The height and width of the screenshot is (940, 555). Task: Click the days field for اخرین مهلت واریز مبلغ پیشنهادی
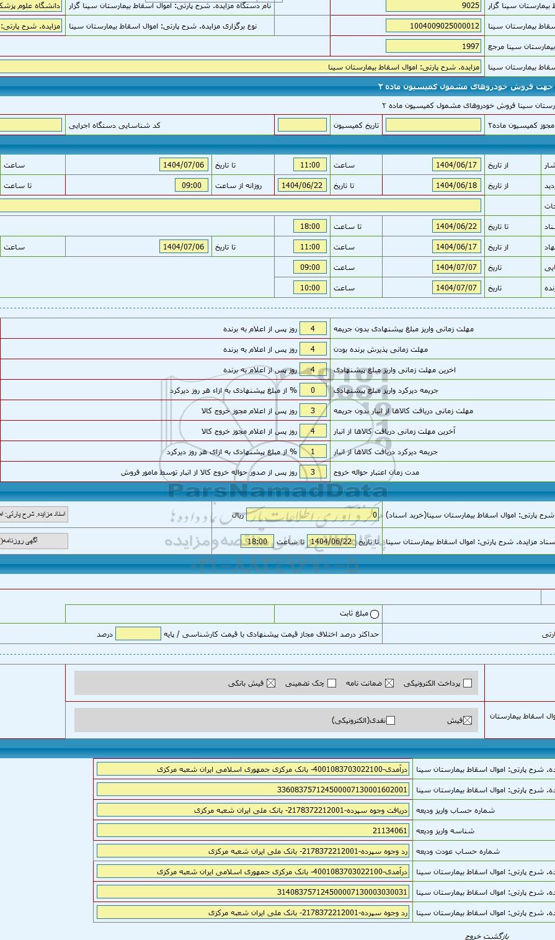313,370
